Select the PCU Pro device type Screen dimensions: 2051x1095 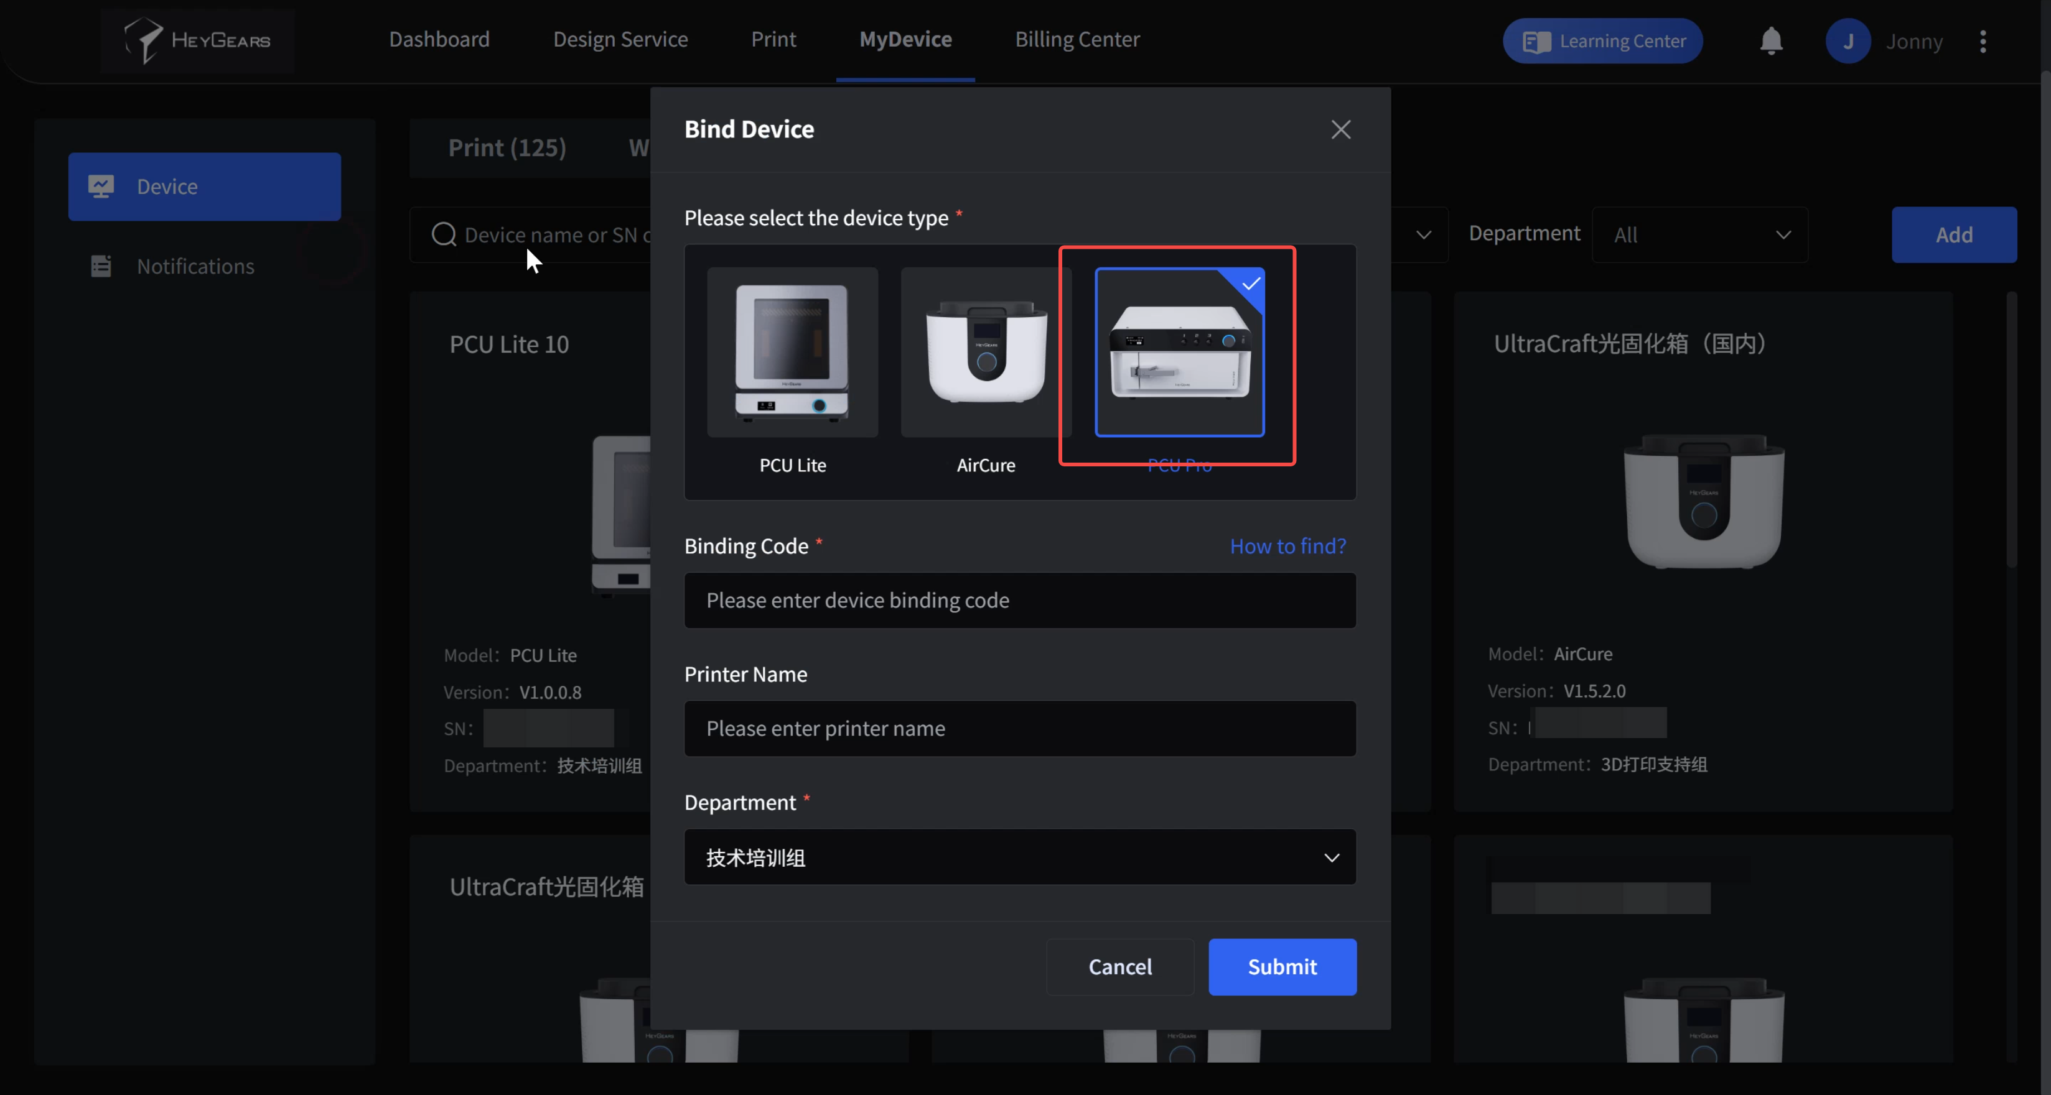coord(1179,352)
